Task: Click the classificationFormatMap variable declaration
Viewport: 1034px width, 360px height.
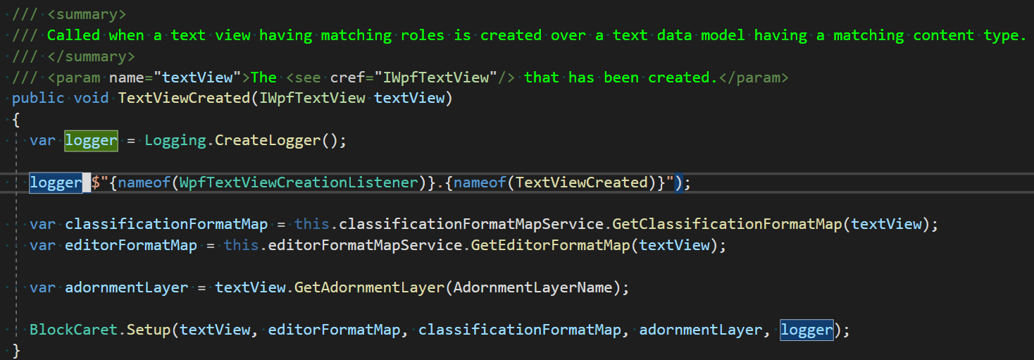Action: point(166,225)
